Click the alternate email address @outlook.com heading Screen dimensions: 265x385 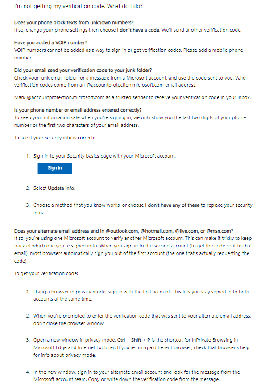click(124, 231)
